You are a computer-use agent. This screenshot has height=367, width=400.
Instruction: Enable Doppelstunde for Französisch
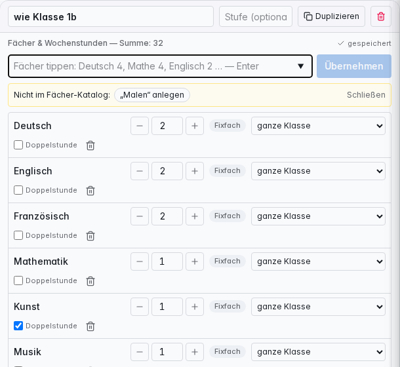18,235
